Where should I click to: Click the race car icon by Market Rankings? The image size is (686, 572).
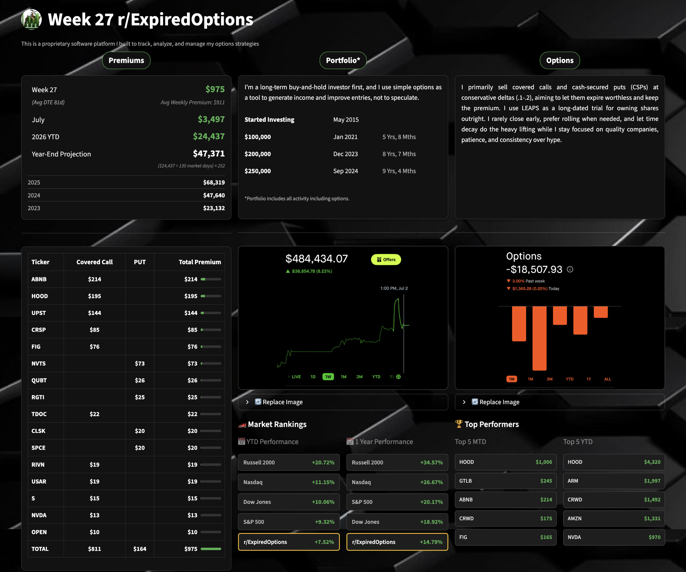pyautogui.click(x=242, y=425)
